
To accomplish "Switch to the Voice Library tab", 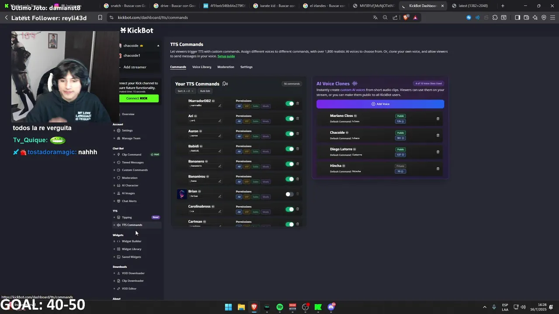I will click(202, 67).
